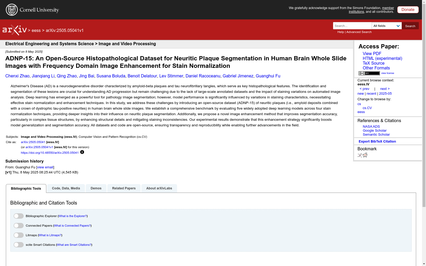Open What is Litmaps? link
426x266 pixels.
pyautogui.click(x=50, y=235)
